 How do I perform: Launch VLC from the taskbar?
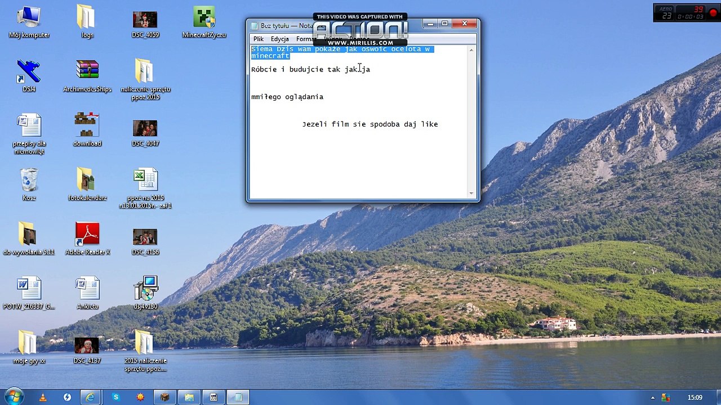pyautogui.click(x=43, y=397)
